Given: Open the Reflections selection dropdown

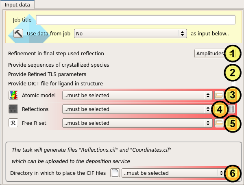Looking at the screenshot, I should 137,109.
